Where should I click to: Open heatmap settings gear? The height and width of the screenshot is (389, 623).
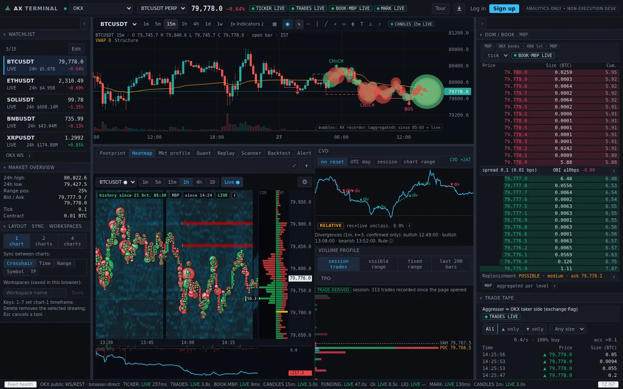305,182
